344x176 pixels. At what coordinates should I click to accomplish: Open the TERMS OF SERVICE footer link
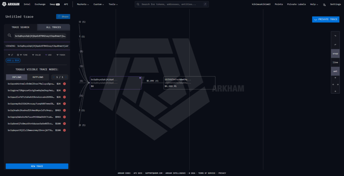click(x=207, y=173)
